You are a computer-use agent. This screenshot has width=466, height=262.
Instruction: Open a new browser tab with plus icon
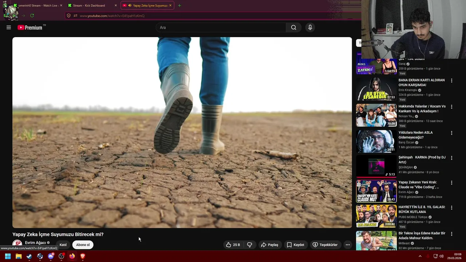(x=179, y=5)
